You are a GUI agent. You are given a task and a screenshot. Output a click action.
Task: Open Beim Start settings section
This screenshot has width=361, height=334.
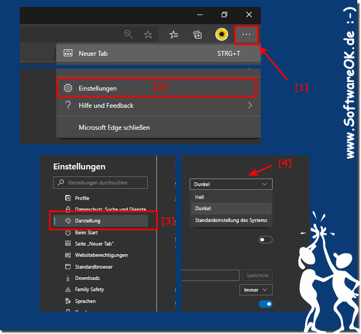coord(100,233)
